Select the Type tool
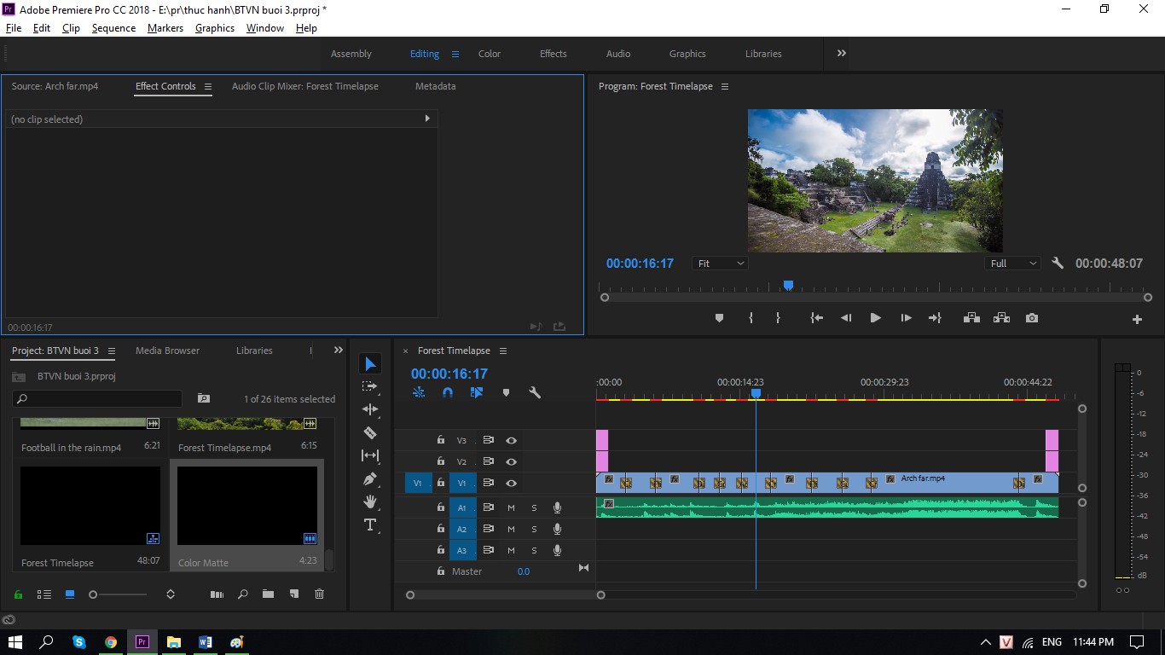The image size is (1165, 655). point(370,525)
